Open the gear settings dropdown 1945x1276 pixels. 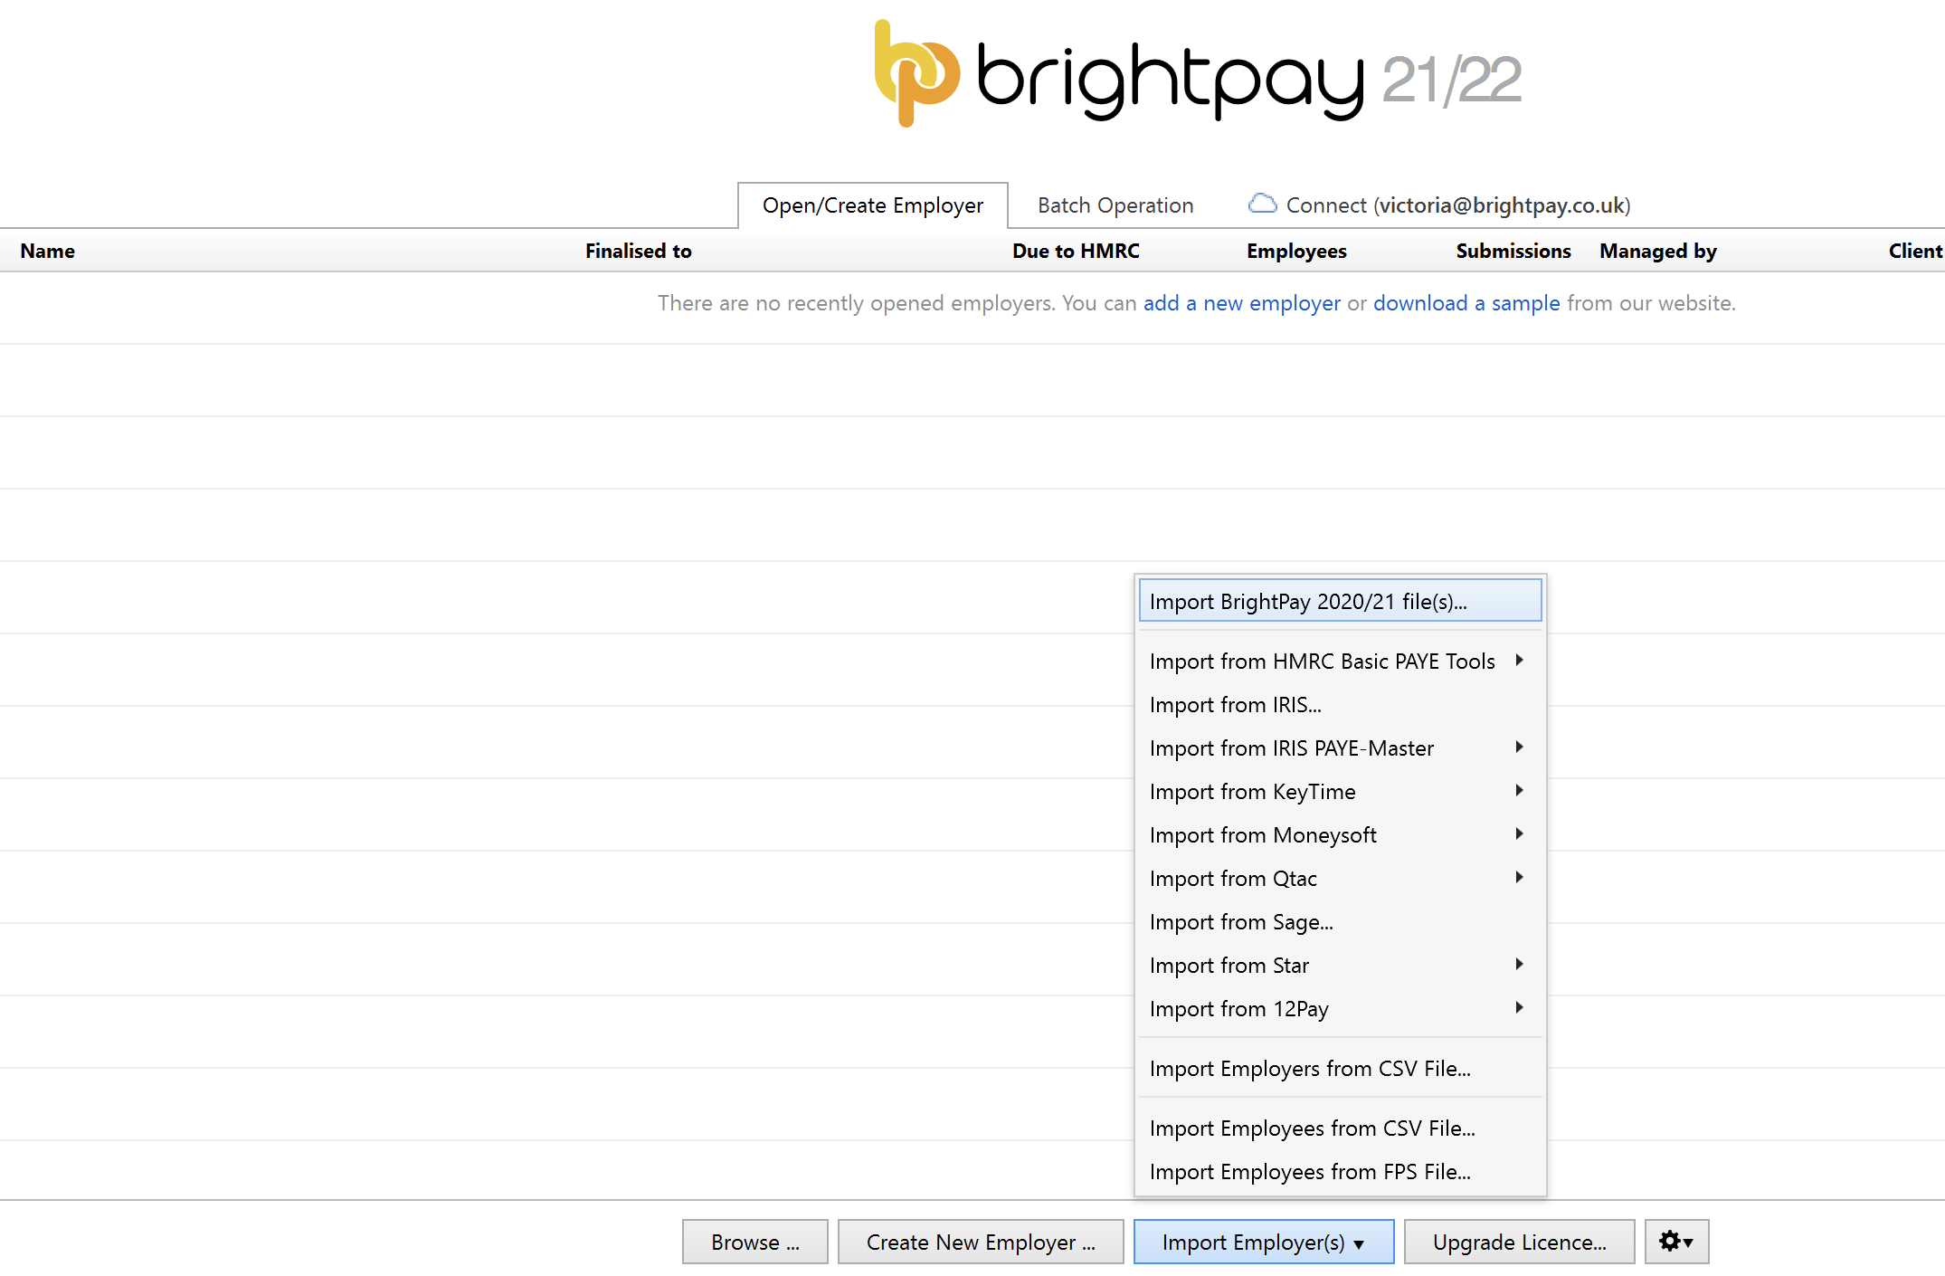1676,1242
